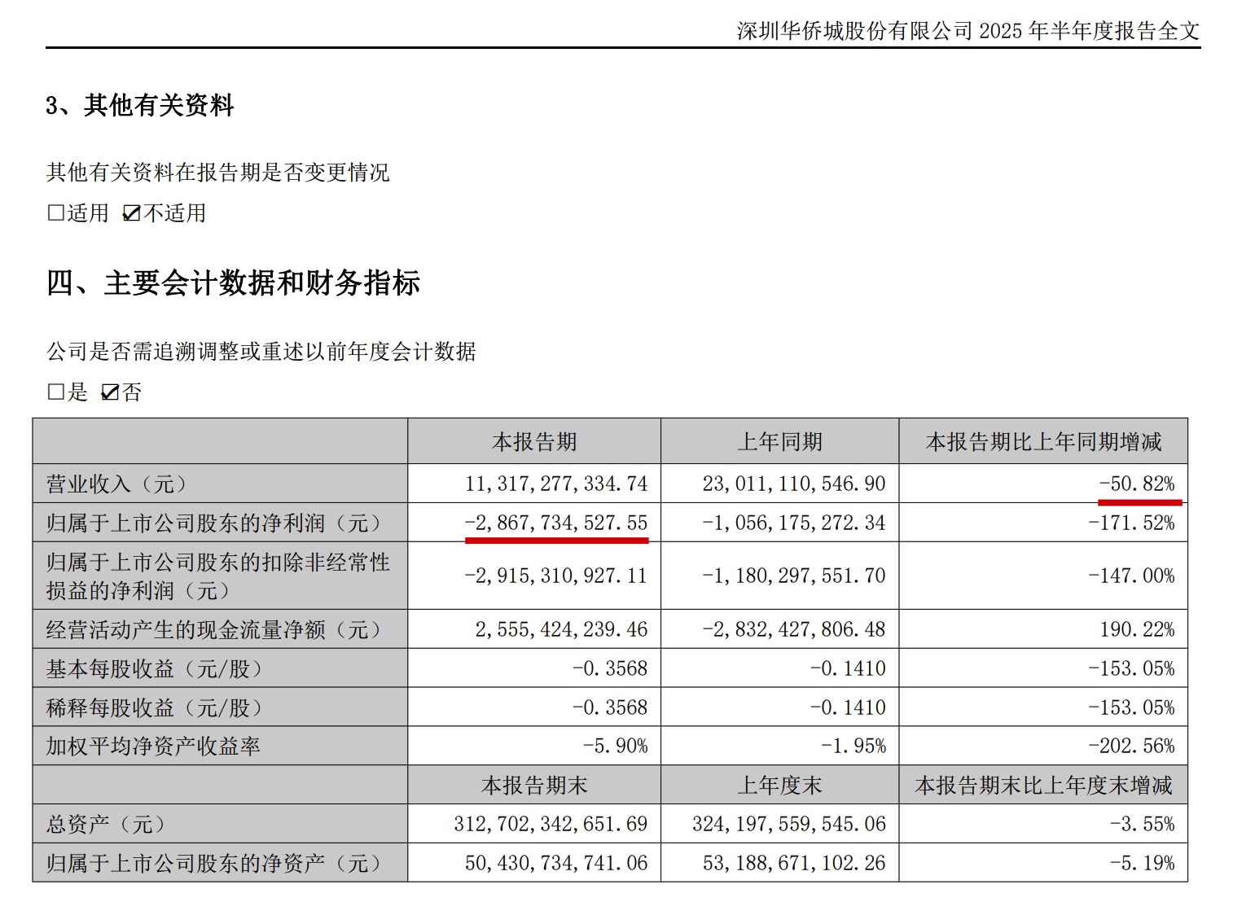Click the total assets value 312,702,342,651.69
Image resolution: width=1233 pixels, height=902 pixels.
coord(551,825)
